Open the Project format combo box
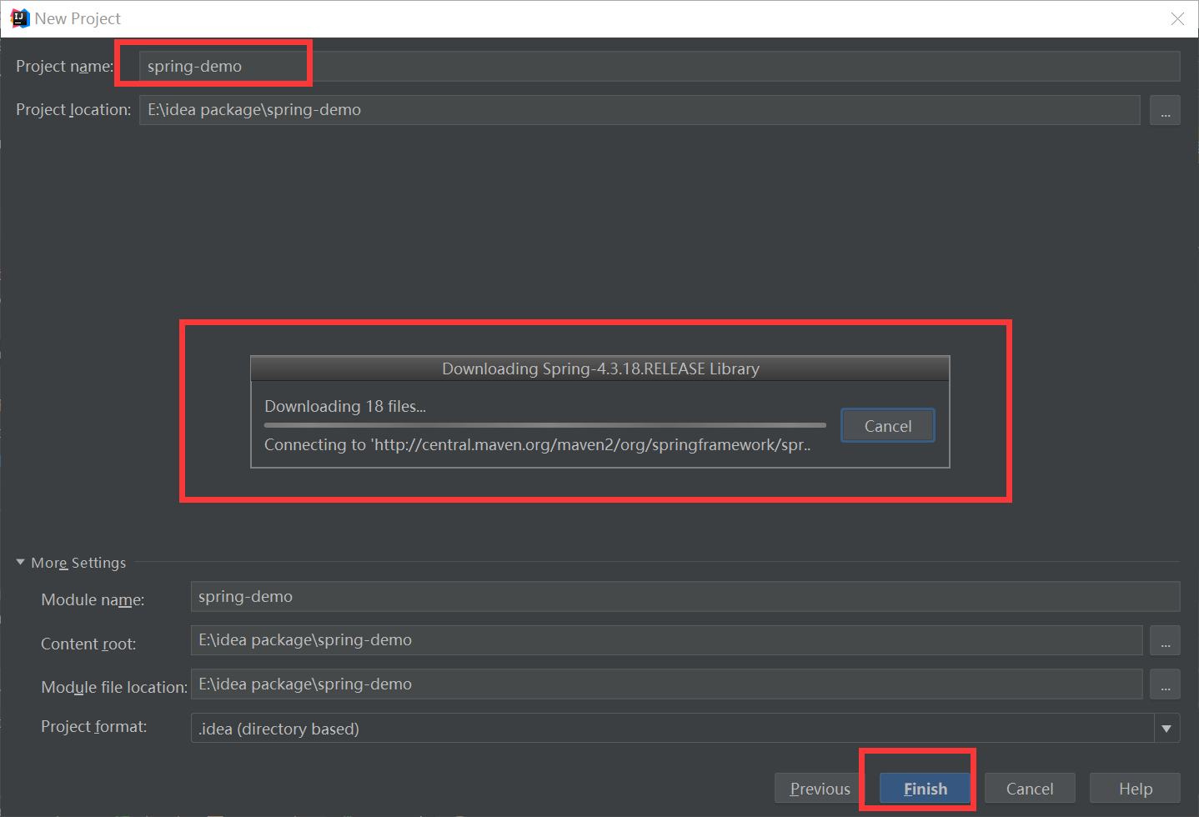Screen dimensions: 1199x817 685,728
